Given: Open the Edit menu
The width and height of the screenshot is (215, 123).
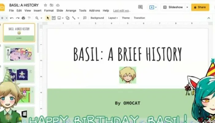Looking at the screenshot, I should 19,10.
